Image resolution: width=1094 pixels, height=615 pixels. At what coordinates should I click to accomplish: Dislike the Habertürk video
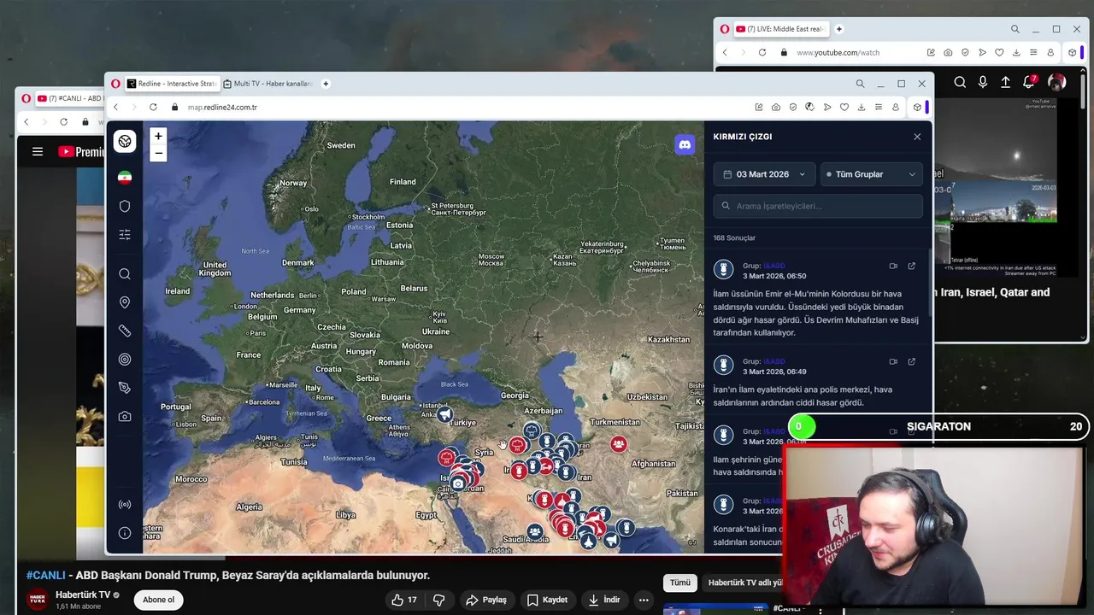pos(438,600)
